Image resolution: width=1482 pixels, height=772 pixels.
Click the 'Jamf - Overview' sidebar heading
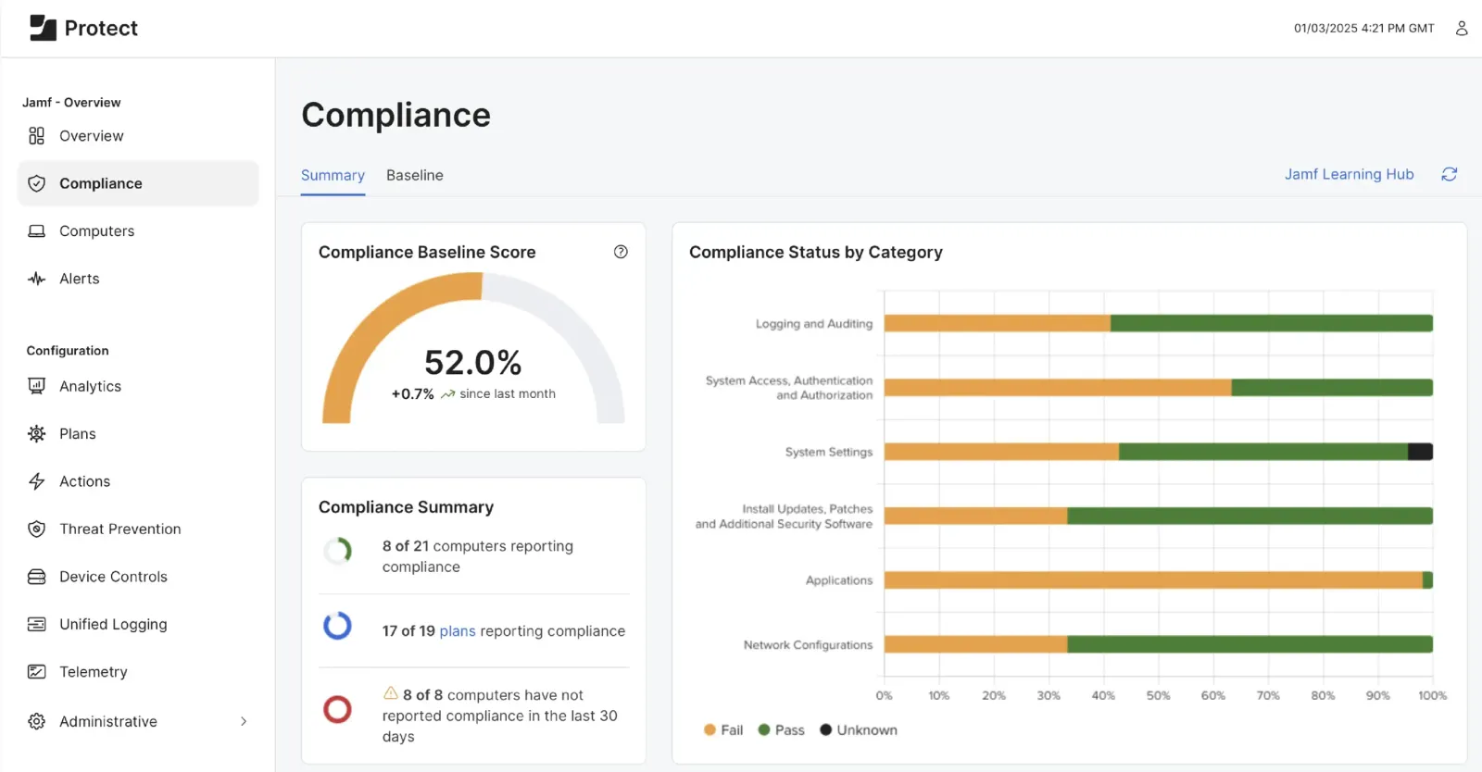[x=71, y=103]
